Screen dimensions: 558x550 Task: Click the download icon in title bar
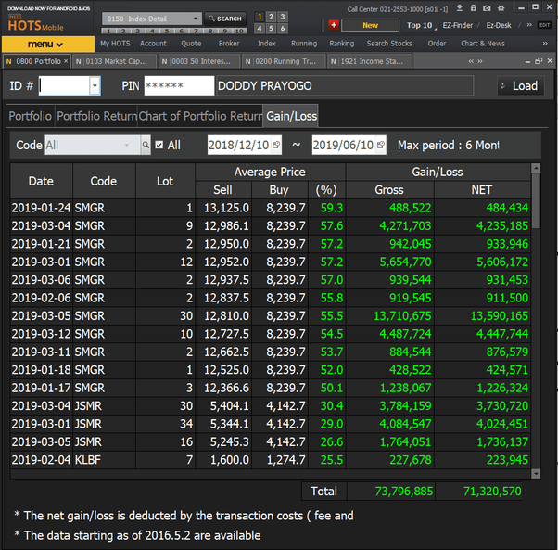click(x=460, y=7)
